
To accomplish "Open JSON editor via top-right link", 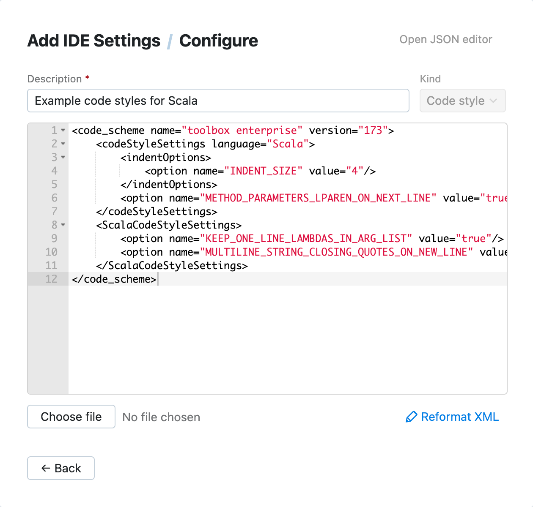I will [x=445, y=39].
